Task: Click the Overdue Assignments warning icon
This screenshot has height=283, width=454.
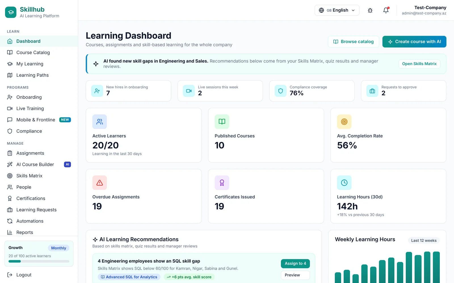Action: [x=100, y=183]
